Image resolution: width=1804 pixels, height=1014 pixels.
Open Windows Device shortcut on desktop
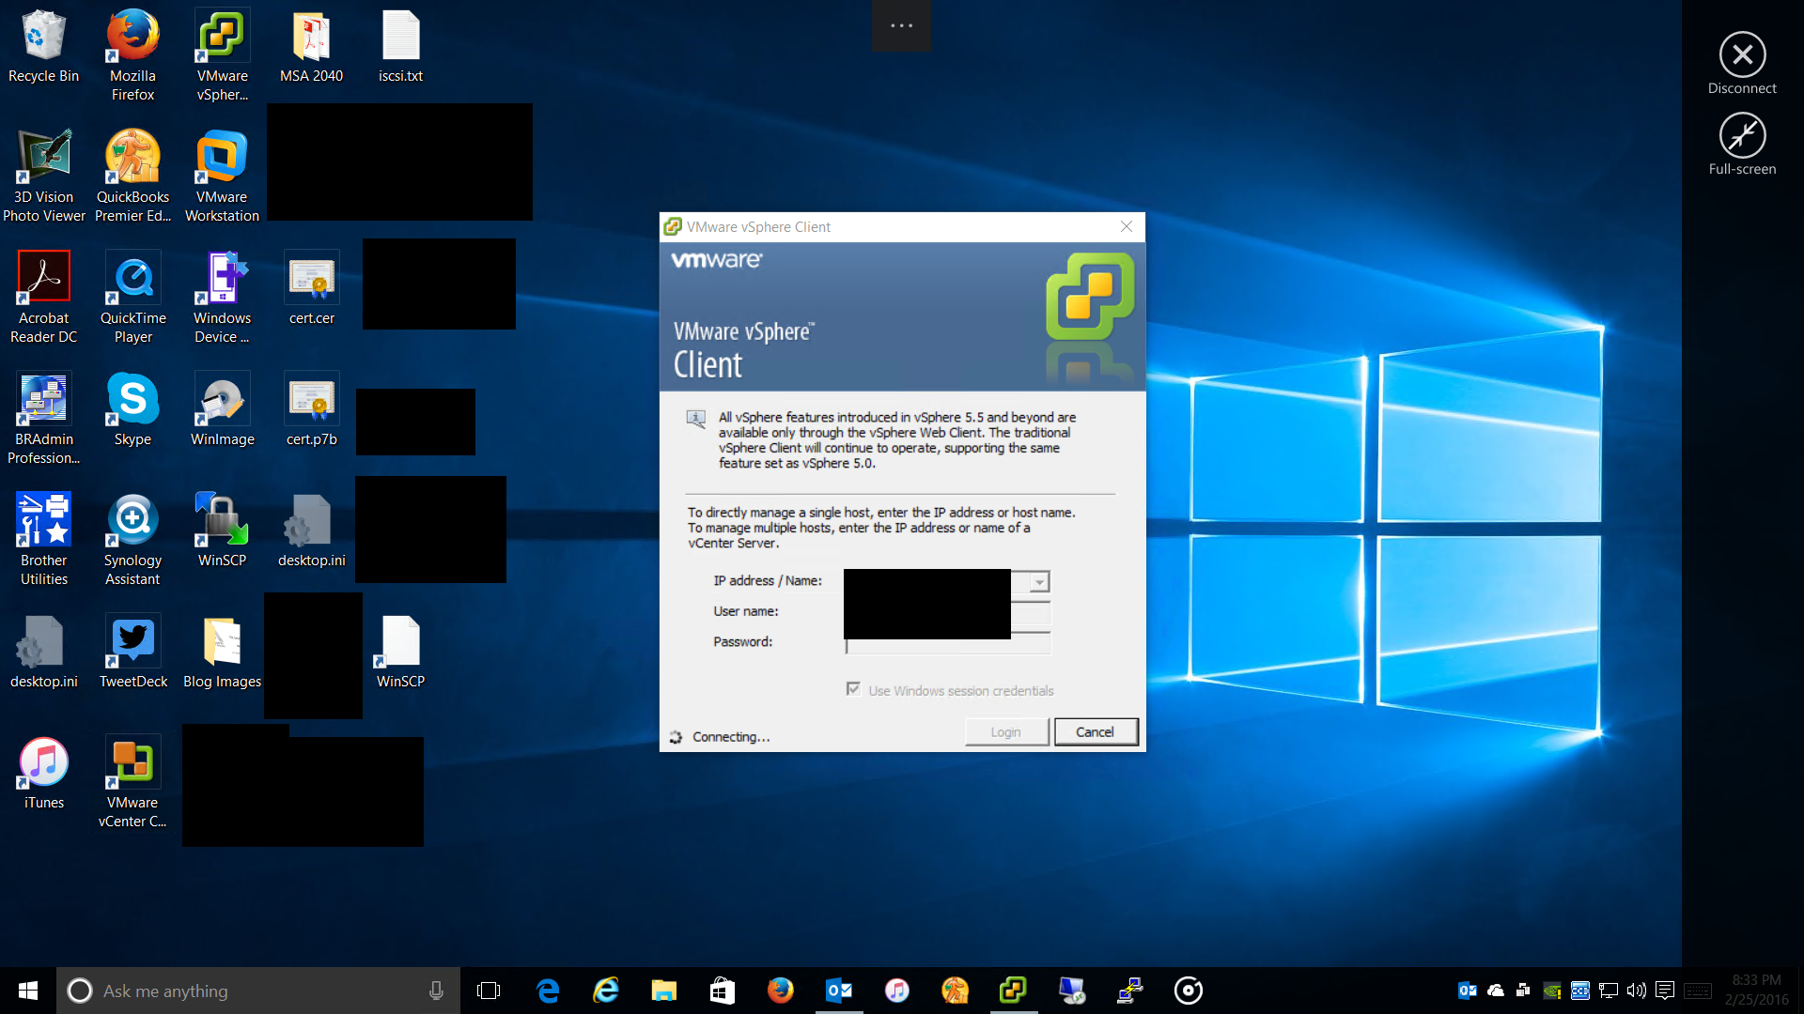tap(223, 298)
